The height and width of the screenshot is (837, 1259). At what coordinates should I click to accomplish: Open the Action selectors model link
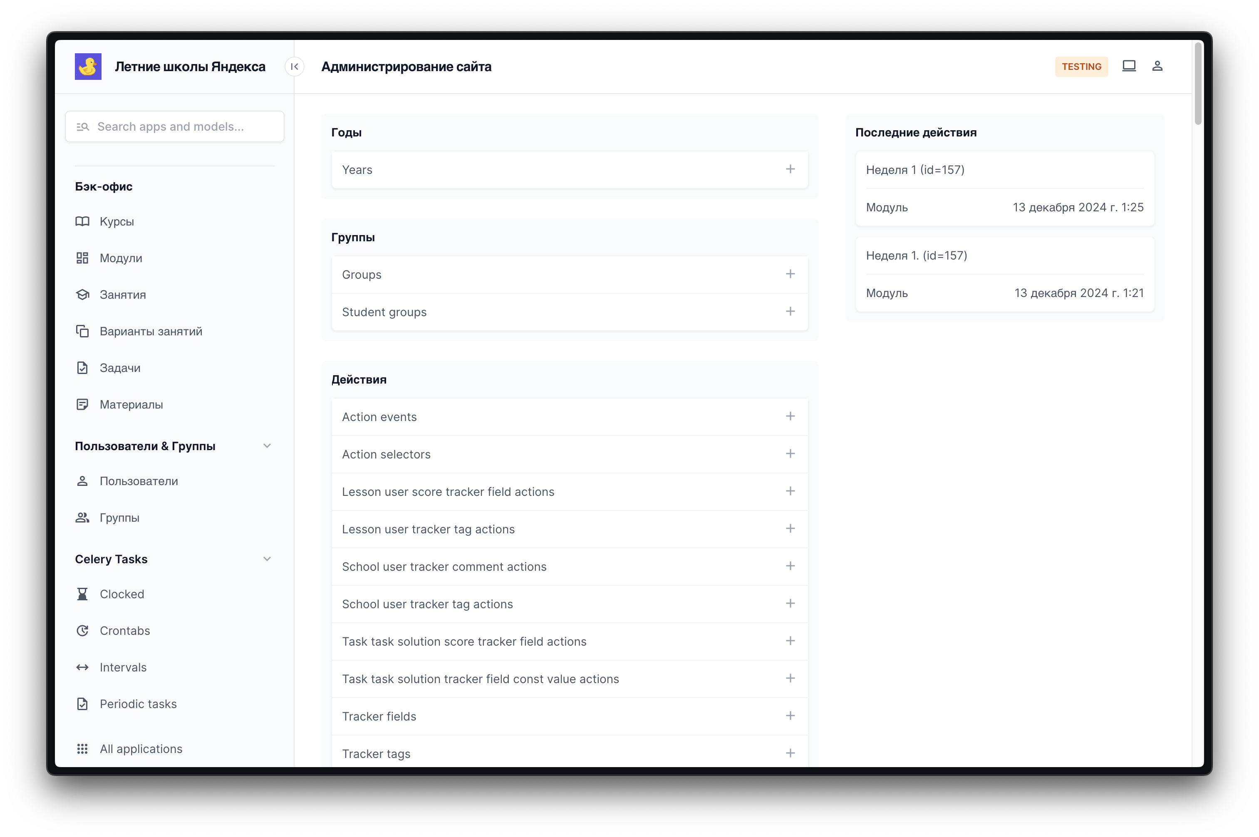click(x=387, y=454)
